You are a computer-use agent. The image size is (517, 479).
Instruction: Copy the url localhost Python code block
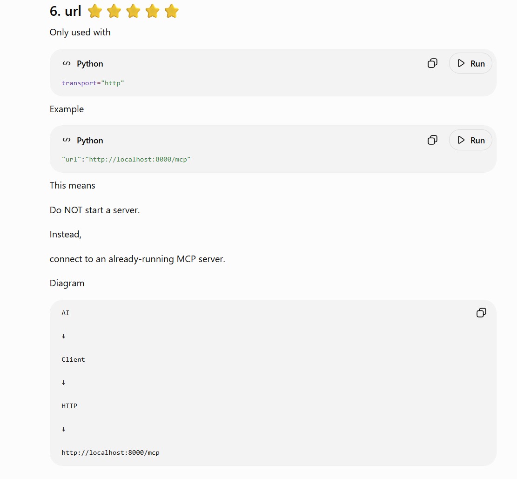coord(432,140)
